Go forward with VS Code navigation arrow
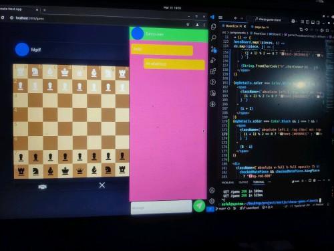Viewport: 334px width, 251px height. pos(242,18)
